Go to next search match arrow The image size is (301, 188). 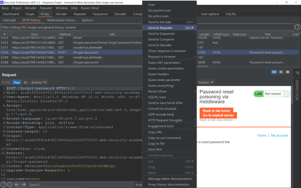(23, 185)
